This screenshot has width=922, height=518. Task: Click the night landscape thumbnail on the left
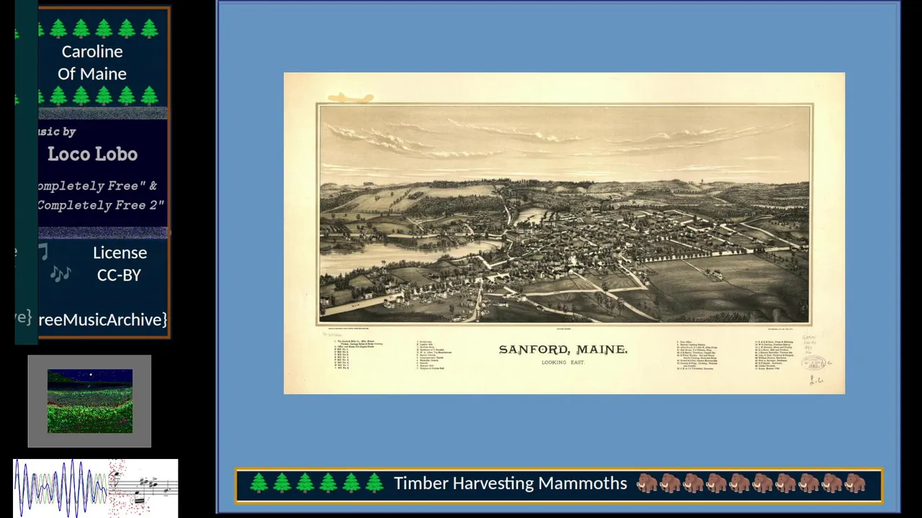(90, 401)
